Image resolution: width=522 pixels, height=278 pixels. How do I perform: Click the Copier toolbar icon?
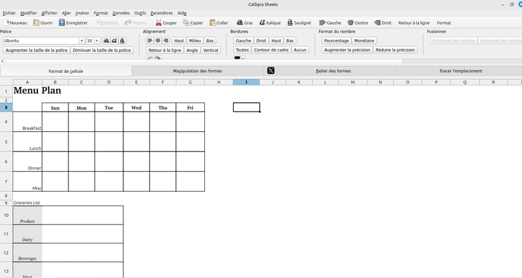(x=186, y=23)
